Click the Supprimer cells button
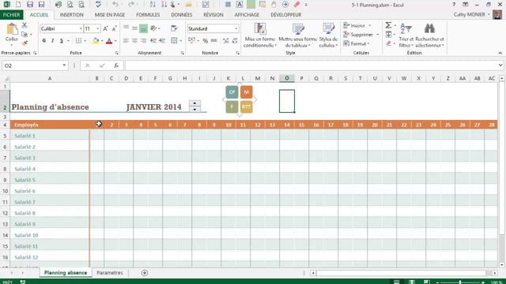 tap(361, 35)
